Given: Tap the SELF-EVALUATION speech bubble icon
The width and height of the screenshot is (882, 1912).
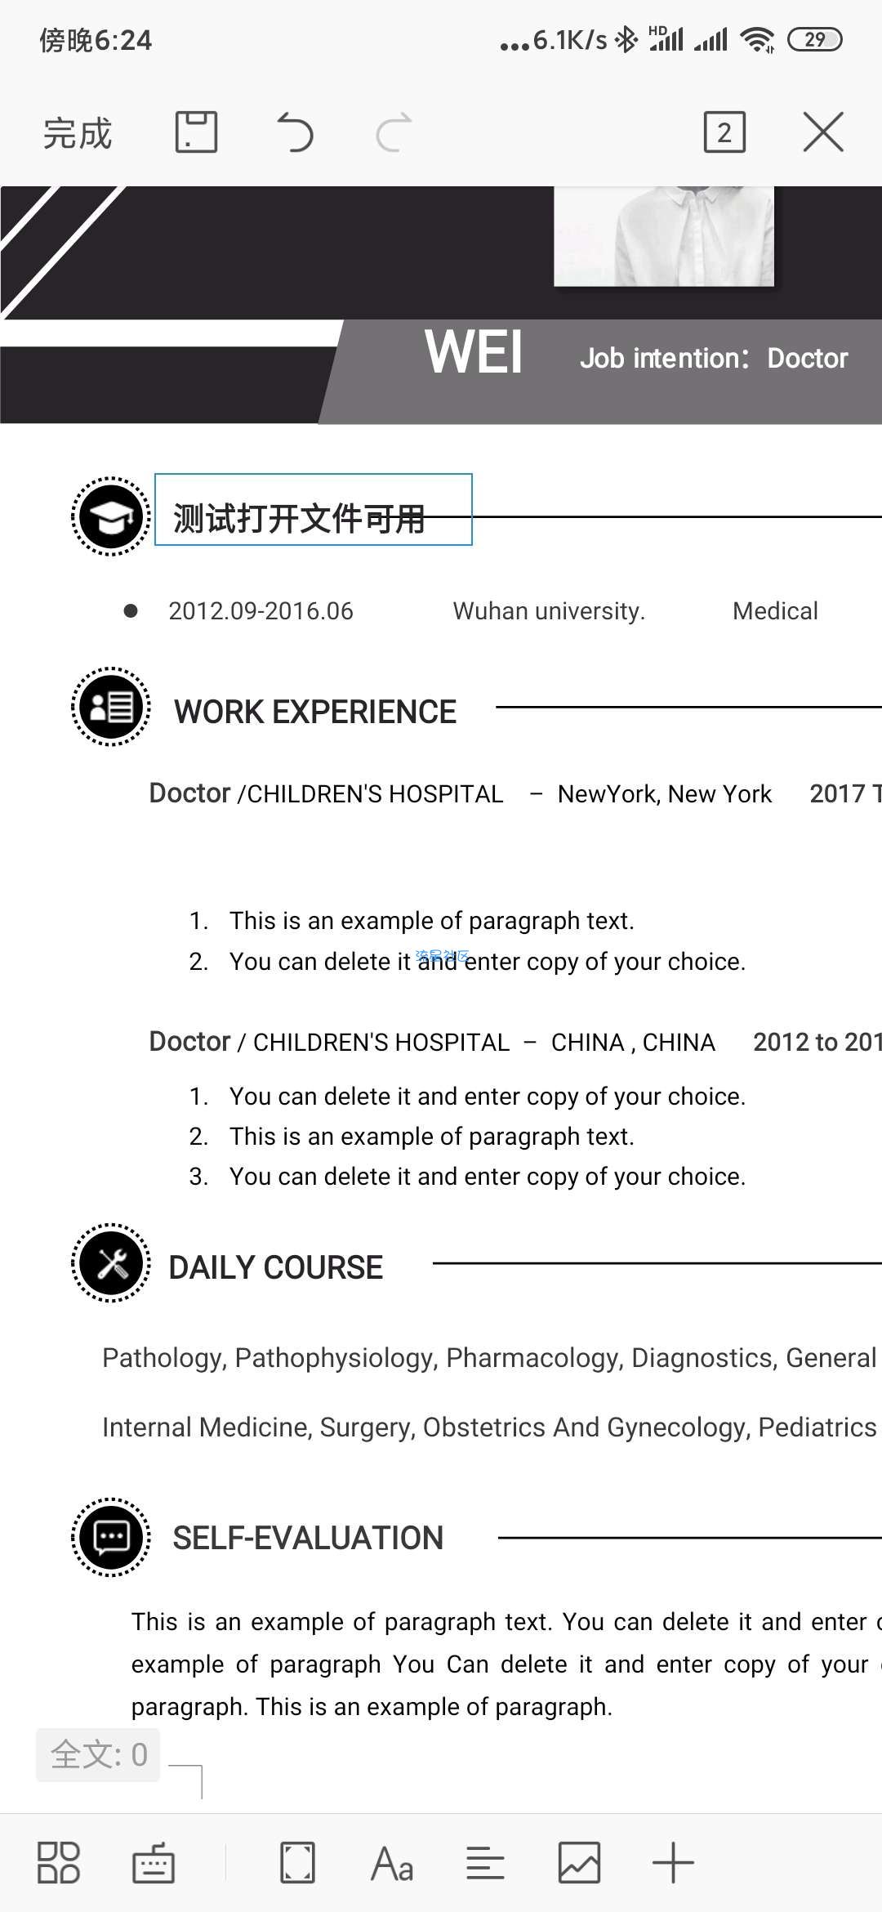Looking at the screenshot, I should point(111,1537).
